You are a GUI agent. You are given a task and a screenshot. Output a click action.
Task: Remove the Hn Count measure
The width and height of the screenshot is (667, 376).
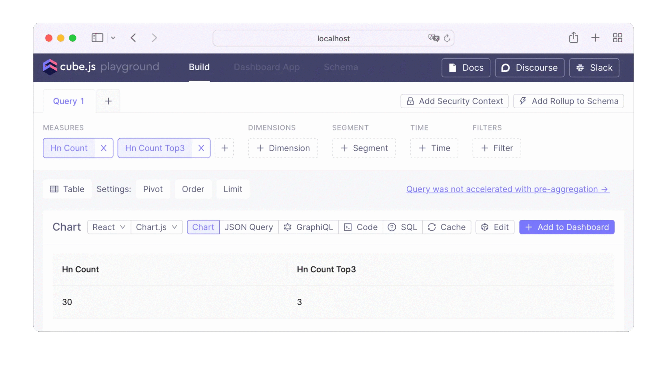[103, 148]
